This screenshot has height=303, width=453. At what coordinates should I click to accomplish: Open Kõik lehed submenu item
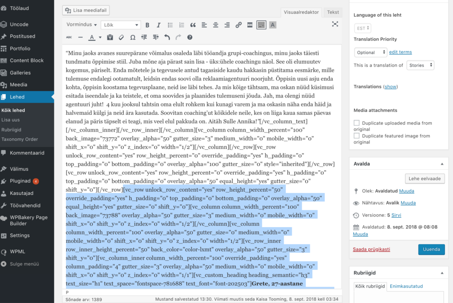(13, 110)
